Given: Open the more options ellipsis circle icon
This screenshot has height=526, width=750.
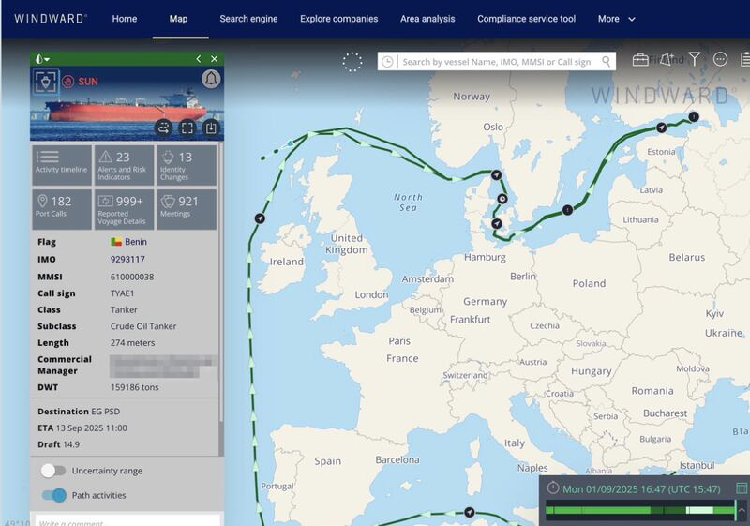Looking at the screenshot, I should click(x=720, y=60).
